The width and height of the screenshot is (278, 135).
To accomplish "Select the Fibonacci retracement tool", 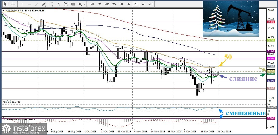I will pyautogui.click(x=51, y=4).
